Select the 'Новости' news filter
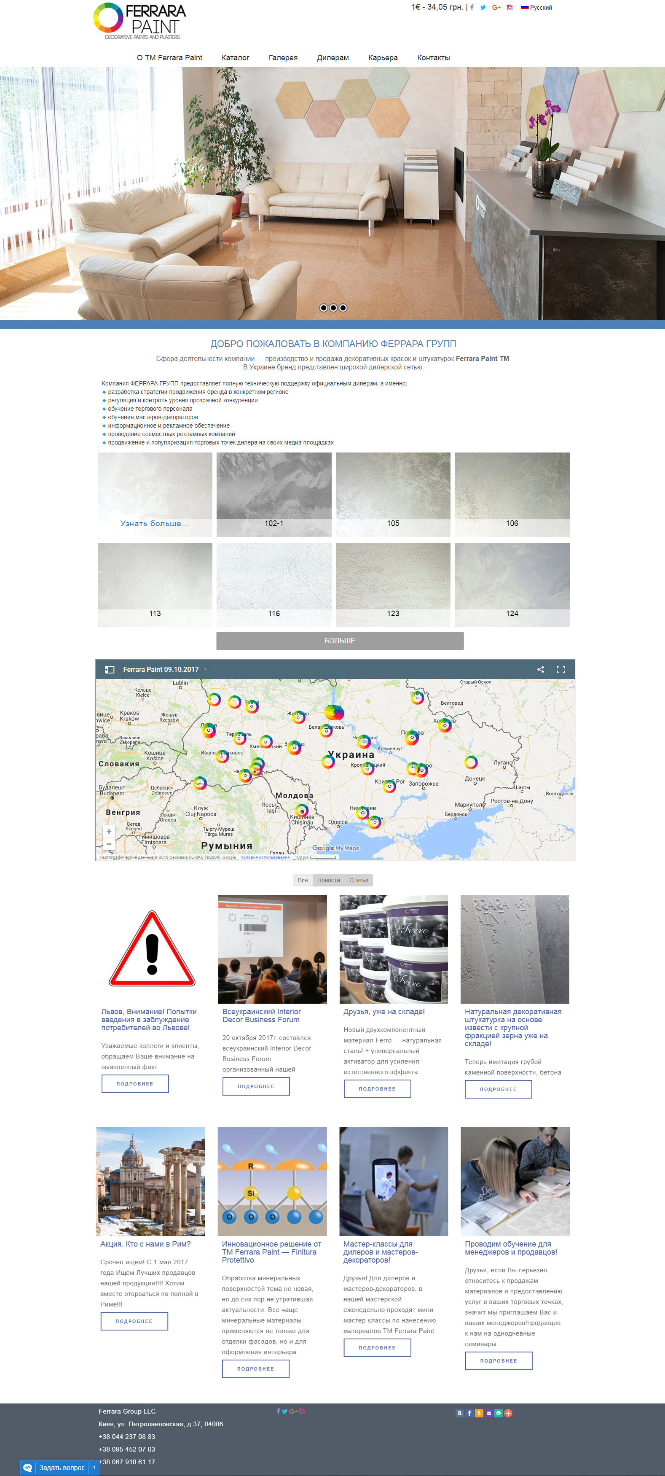The width and height of the screenshot is (665, 1476). 329,880
